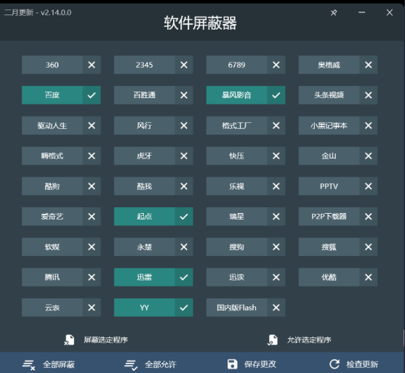Minimize the 软件屏蔽器 window
This screenshot has width=405, height=373.
coord(361,12)
